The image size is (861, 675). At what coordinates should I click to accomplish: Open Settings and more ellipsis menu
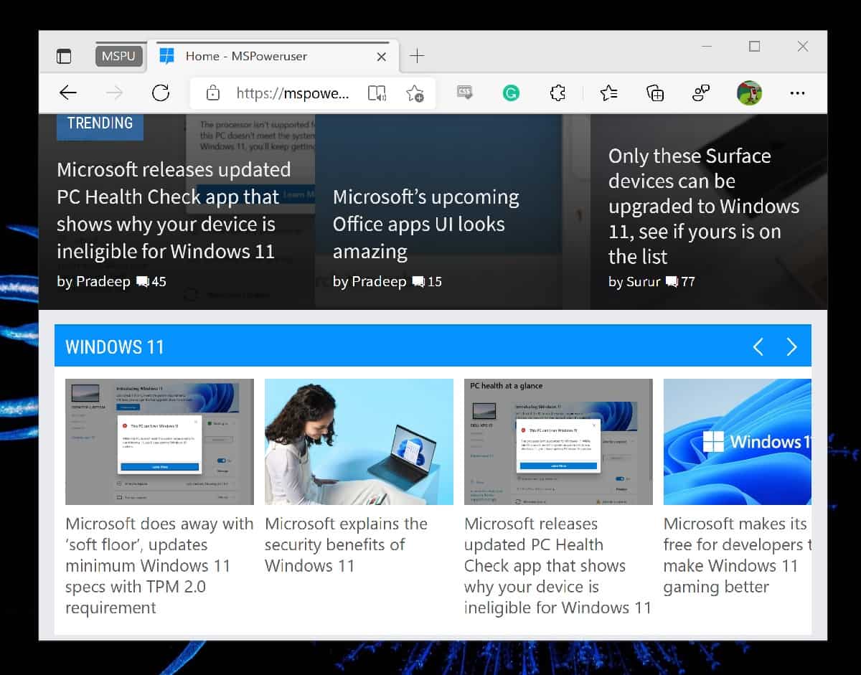pos(797,93)
